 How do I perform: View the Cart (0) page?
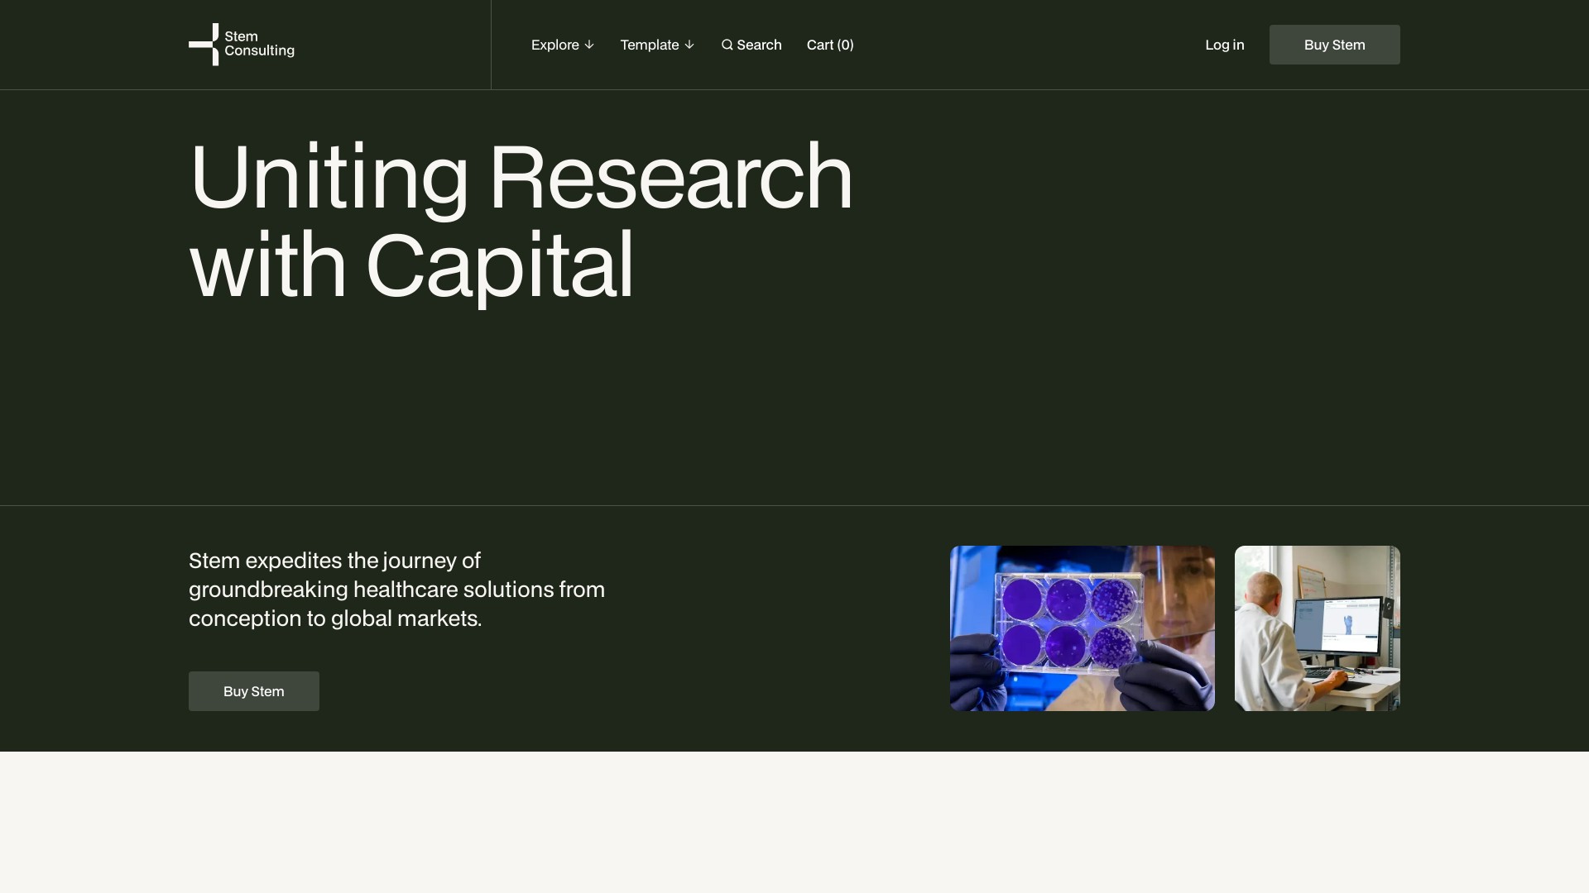[x=829, y=45]
